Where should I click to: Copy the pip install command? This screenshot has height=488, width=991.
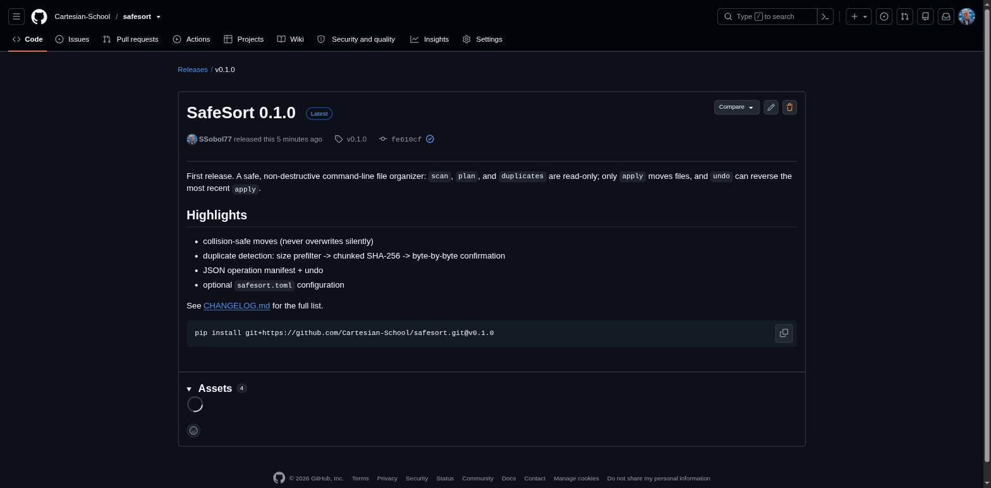[784, 333]
